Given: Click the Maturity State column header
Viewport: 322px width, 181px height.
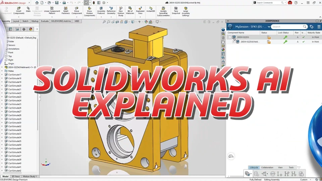Looking at the screenshot, I should [x=314, y=33].
